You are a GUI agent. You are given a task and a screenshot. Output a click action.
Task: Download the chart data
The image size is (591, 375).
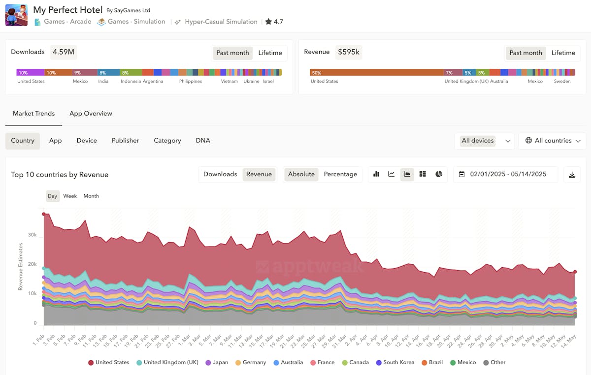(x=572, y=175)
